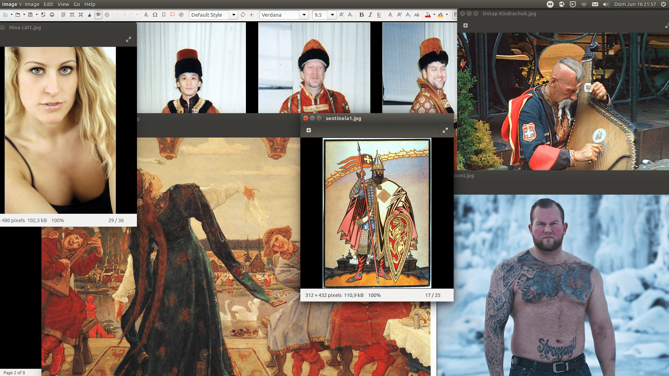Viewport: 669px width, 376px height.
Task: Click the Image V app title
Action: point(12,4)
